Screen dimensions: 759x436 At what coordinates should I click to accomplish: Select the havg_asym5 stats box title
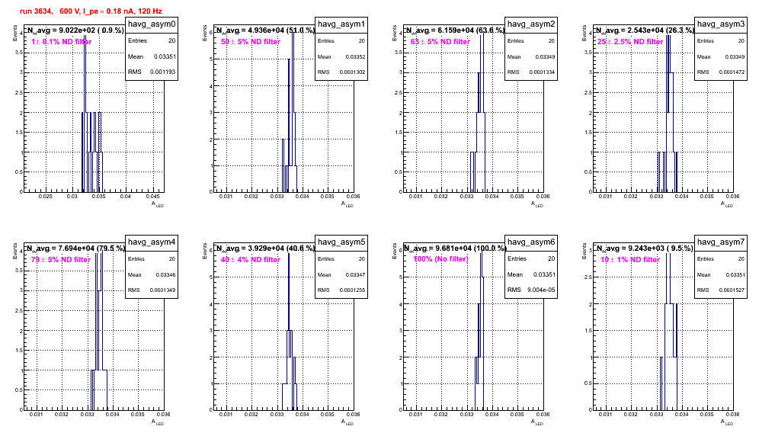341,242
